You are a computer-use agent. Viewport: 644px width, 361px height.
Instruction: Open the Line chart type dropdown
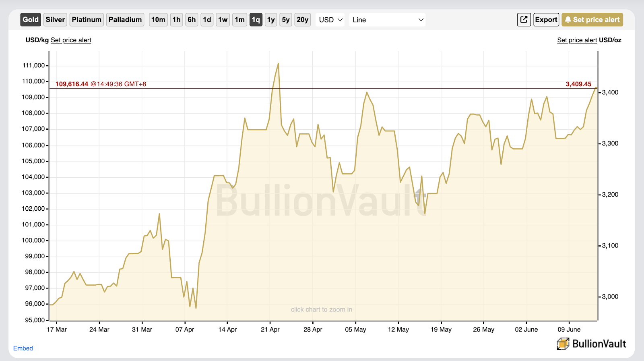coord(387,20)
